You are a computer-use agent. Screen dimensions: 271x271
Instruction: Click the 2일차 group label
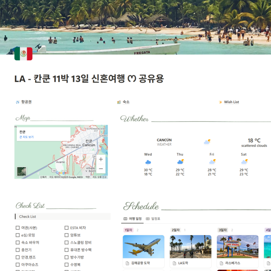point(175,230)
